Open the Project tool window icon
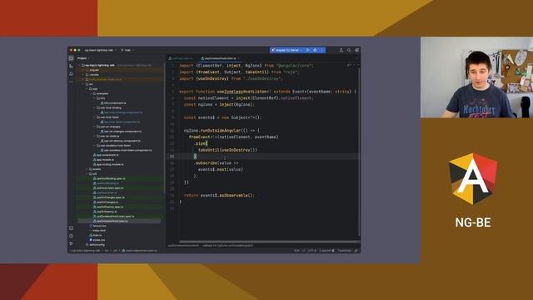Screen dimensions: 533x300 (x=71, y=58)
